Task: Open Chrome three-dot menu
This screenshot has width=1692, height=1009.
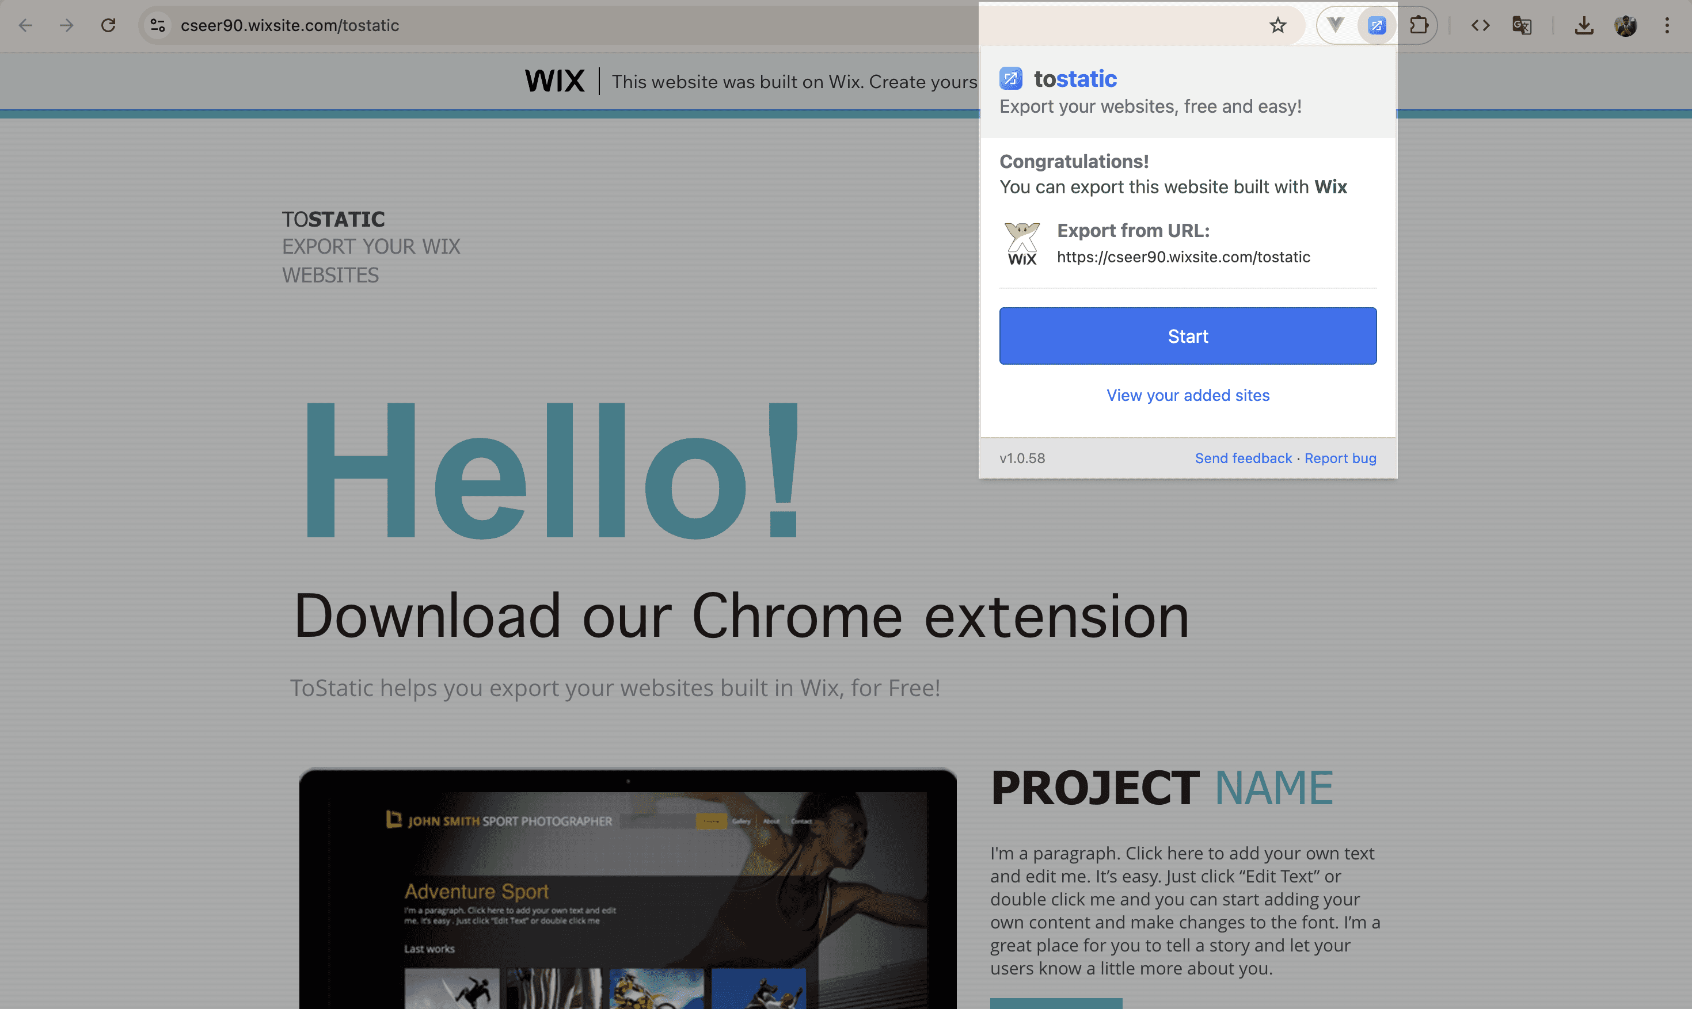Action: pyautogui.click(x=1667, y=25)
